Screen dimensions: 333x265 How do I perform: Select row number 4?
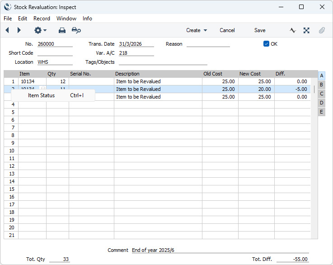pos(11,104)
